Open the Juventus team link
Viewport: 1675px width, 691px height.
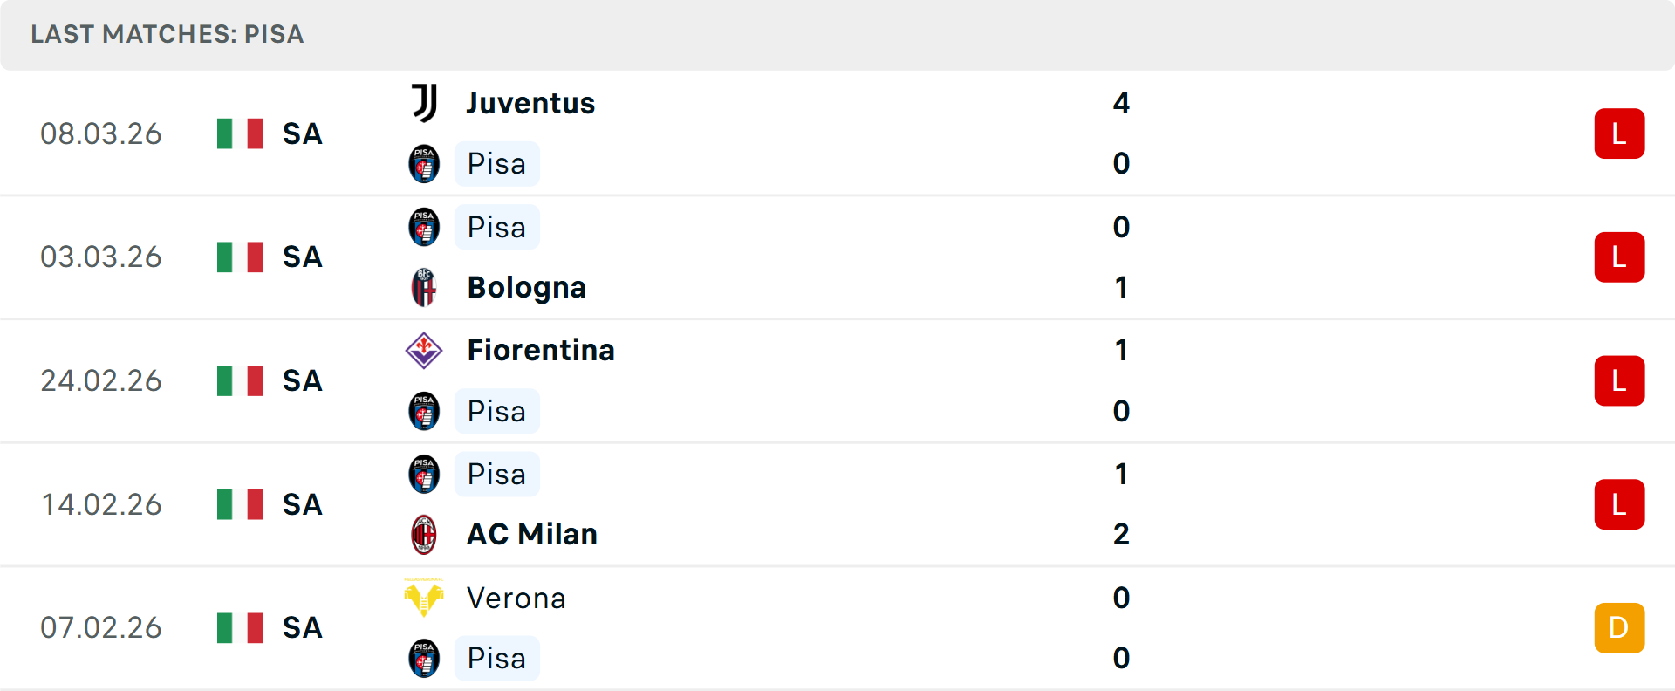530,103
